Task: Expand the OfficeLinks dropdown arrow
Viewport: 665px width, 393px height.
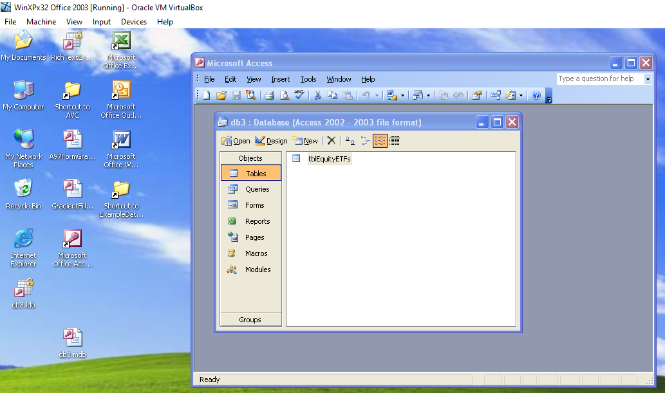Action: tap(402, 95)
